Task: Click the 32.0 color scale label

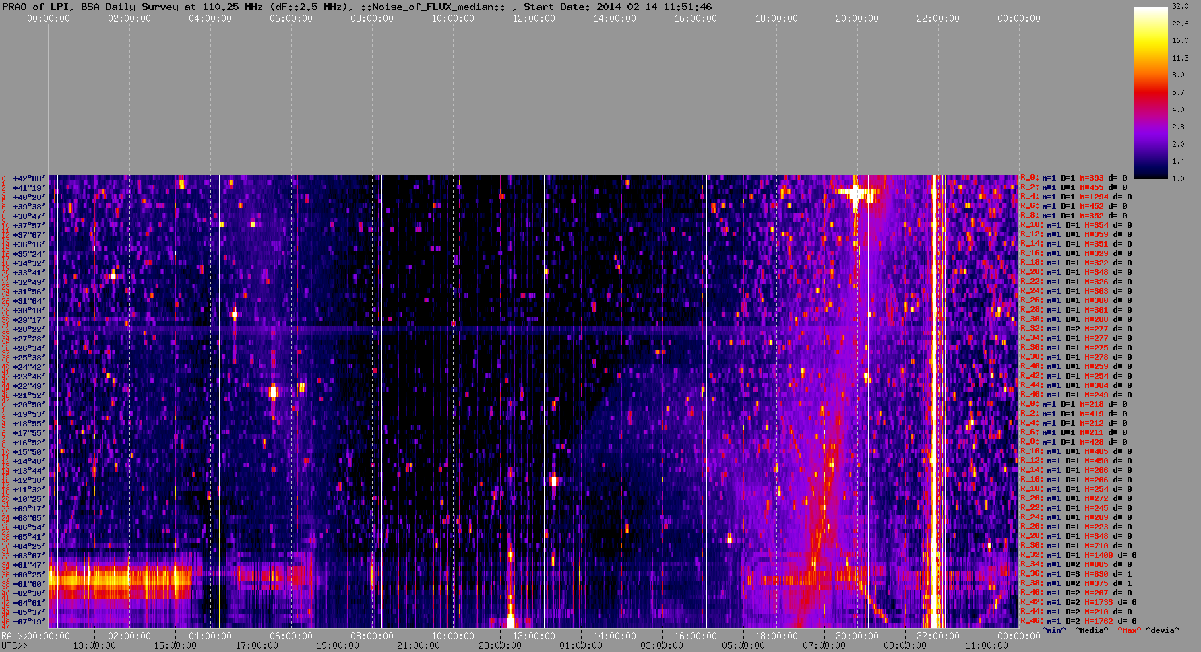Action: (x=1180, y=6)
